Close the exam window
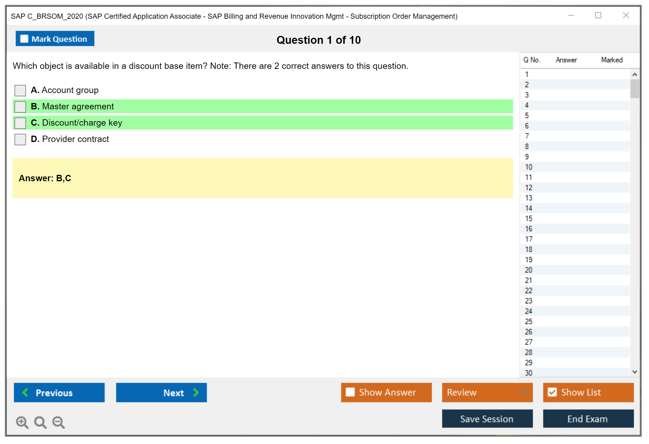 click(626, 15)
